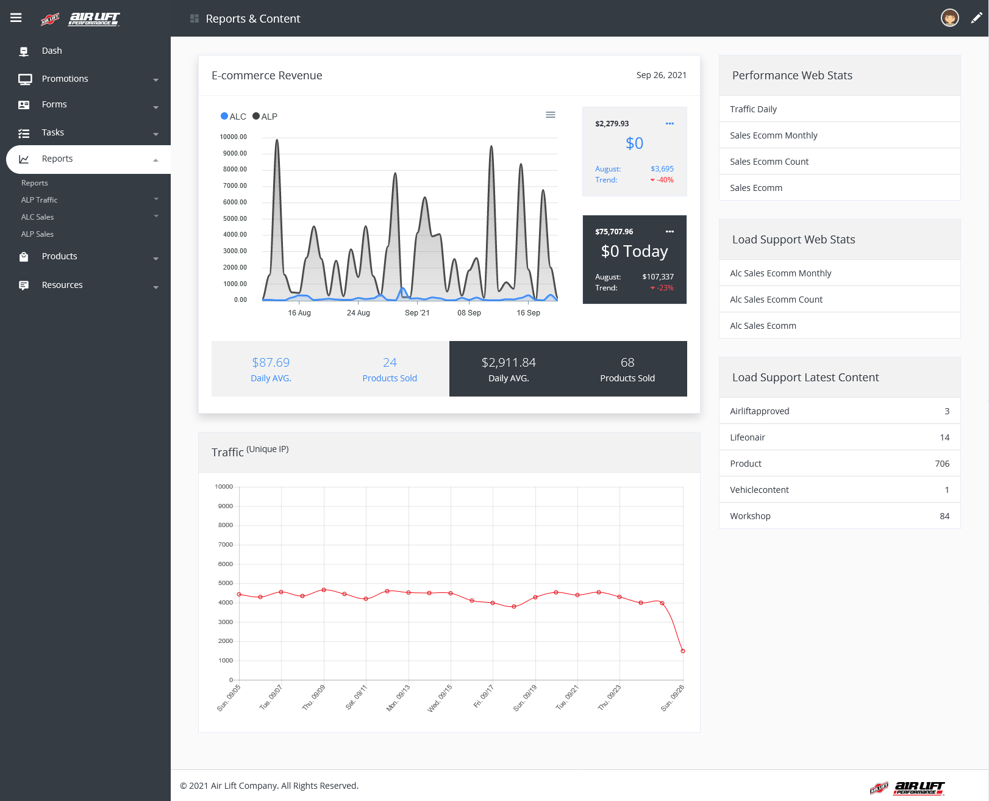The width and height of the screenshot is (989, 801).
Task: Click the August $107,337 value
Action: point(658,277)
